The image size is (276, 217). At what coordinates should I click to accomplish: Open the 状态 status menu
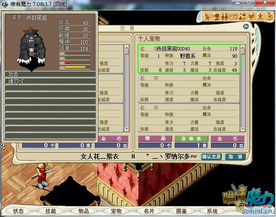(x=18, y=211)
